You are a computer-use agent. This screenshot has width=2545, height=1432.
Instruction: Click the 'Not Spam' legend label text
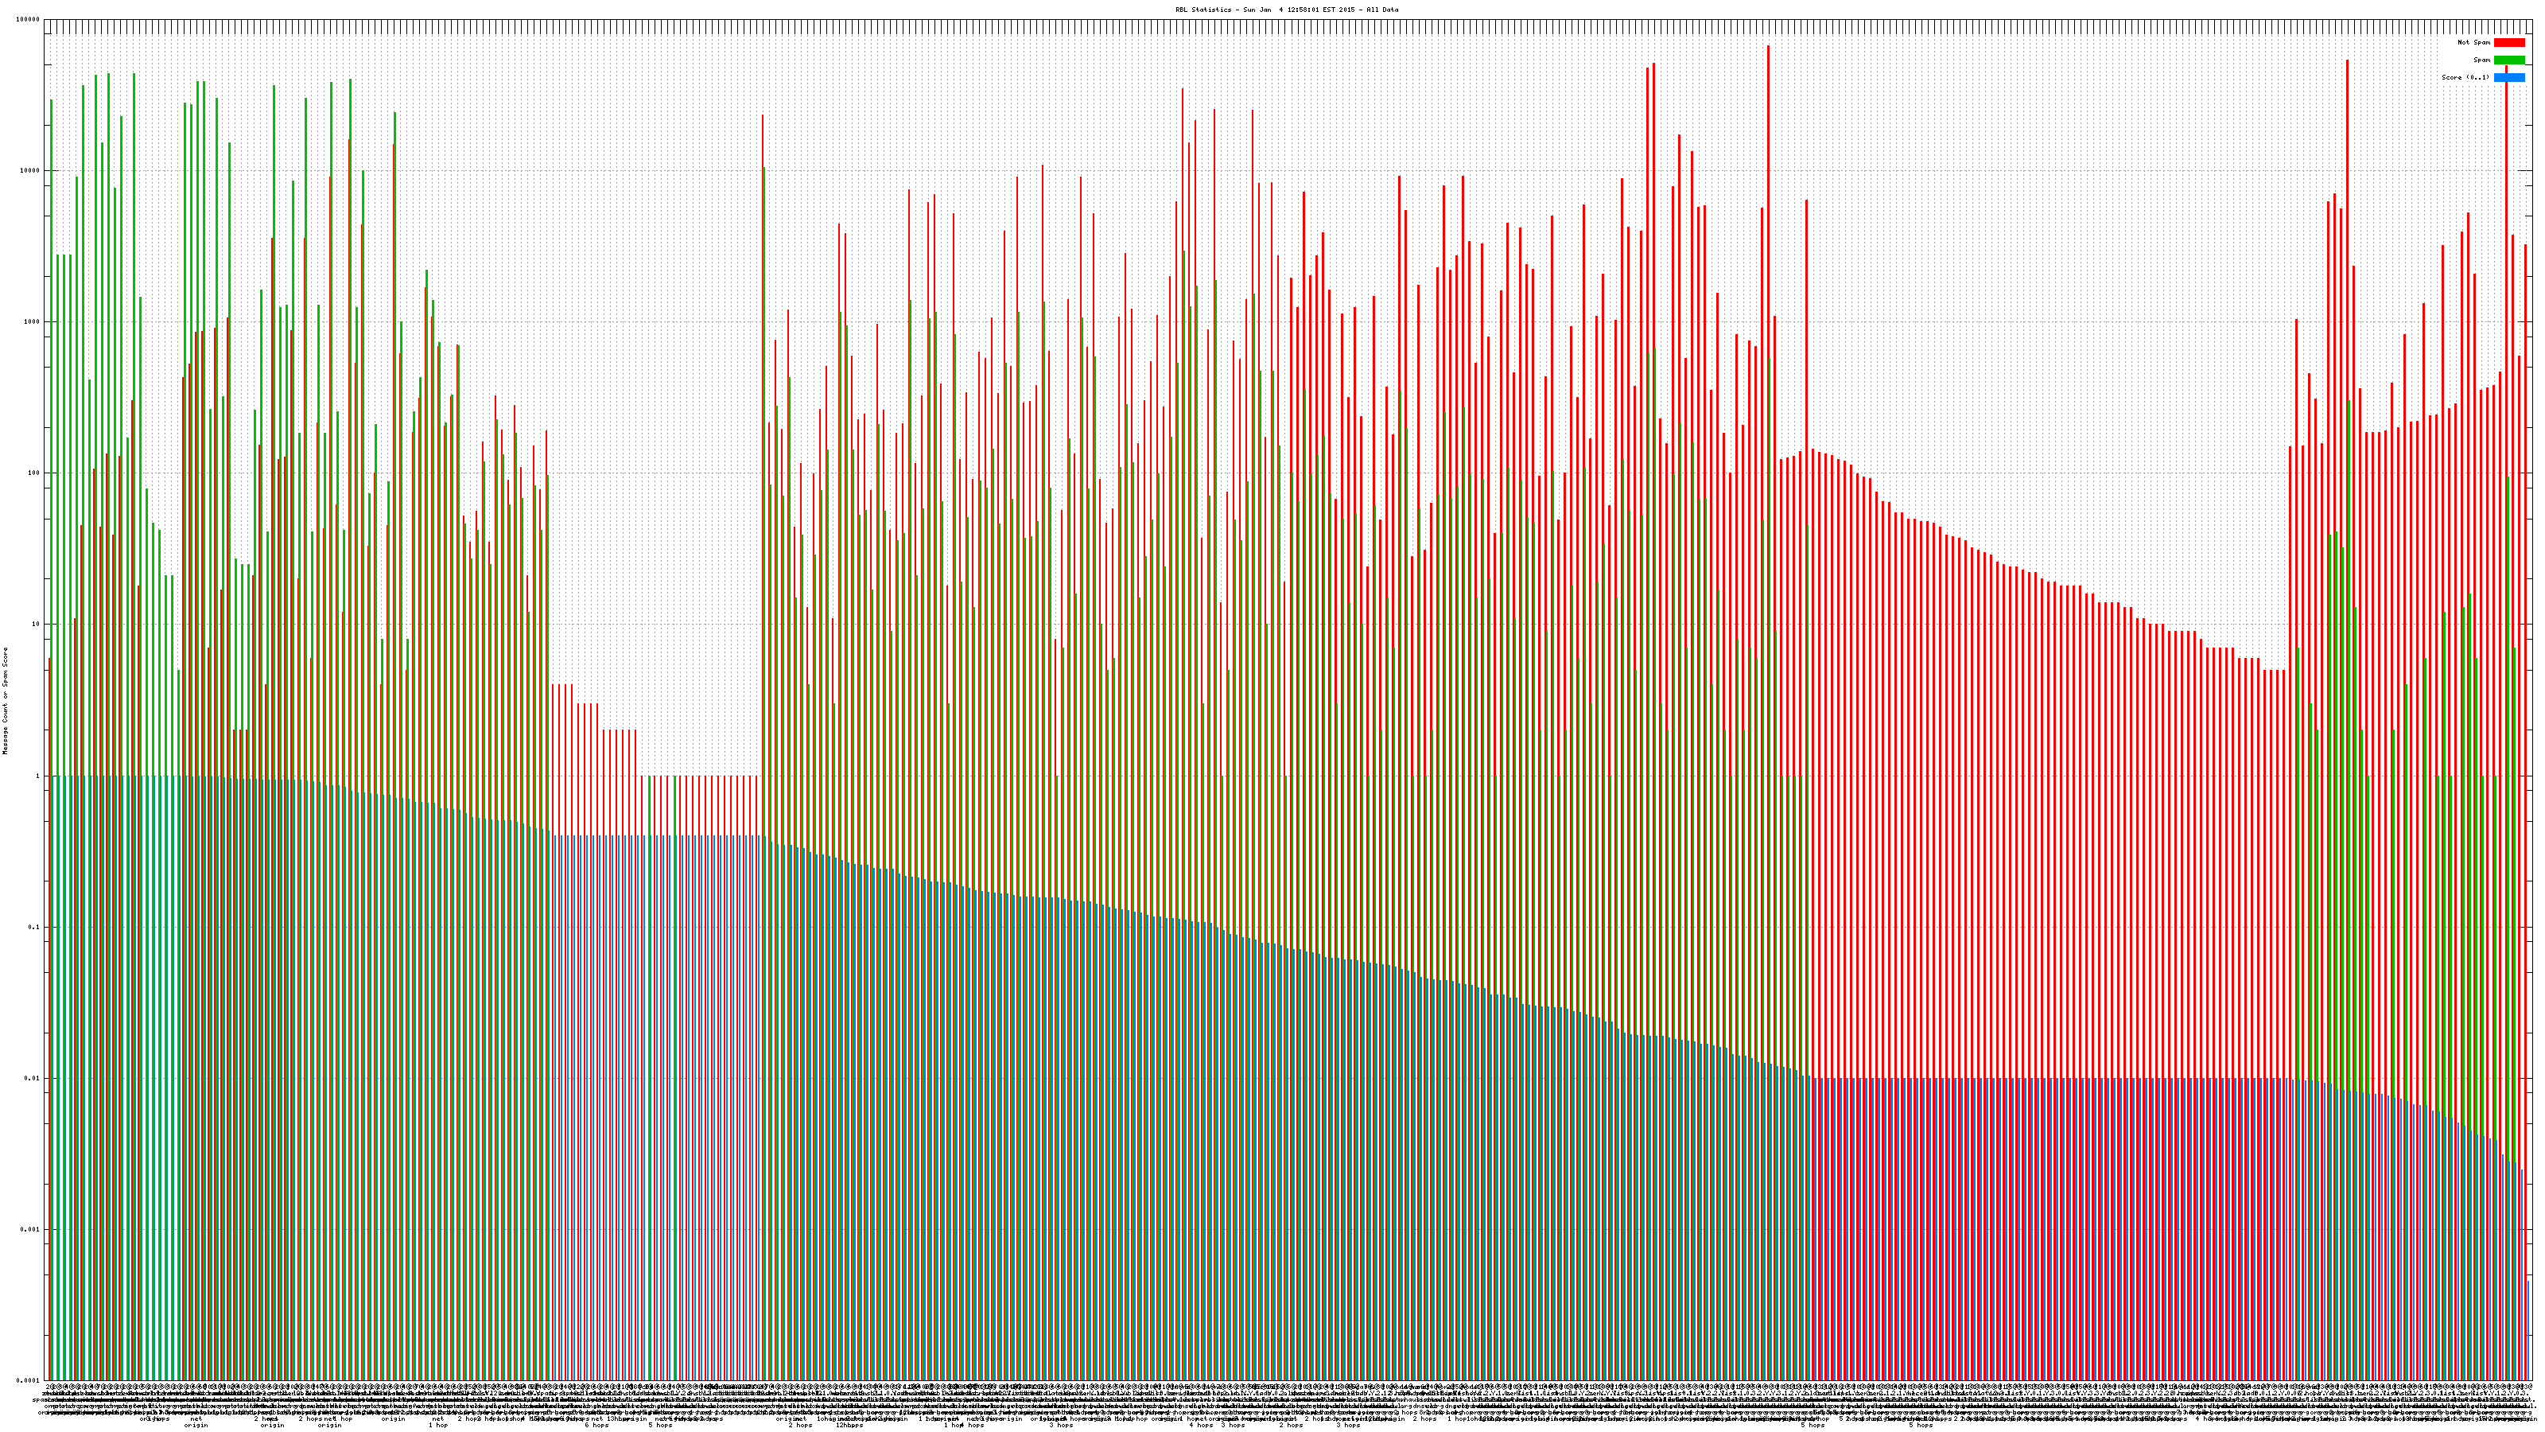(2474, 42)
